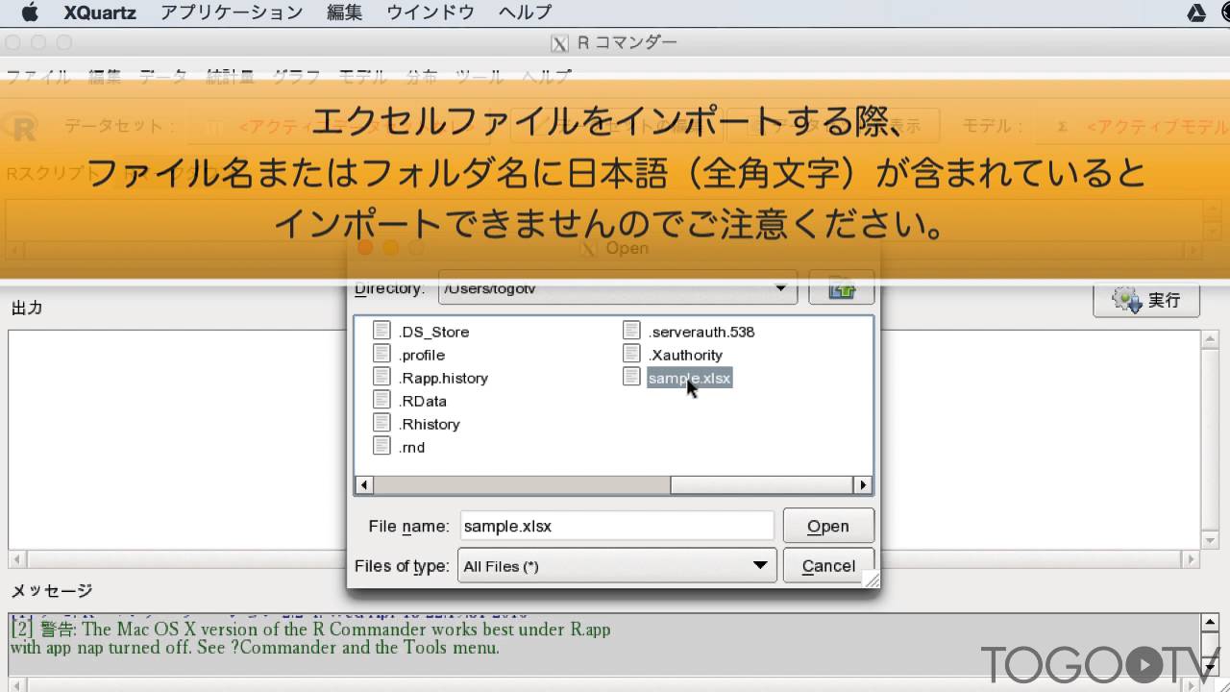Click the 実行 button in R Commander
This screenshot has height=692, width=1230.
[x=1146, y=300]
